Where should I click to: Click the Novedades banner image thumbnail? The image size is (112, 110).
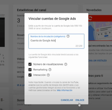click(x=100, y=28)
